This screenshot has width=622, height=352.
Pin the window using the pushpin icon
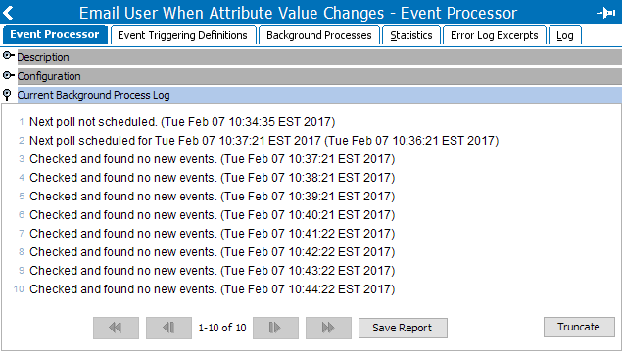[605, 13]
